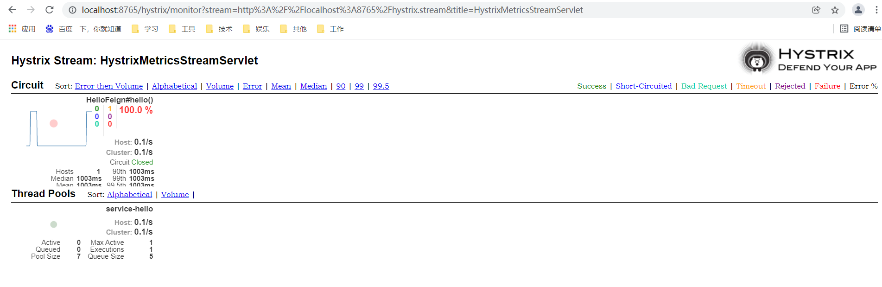Click the Hystrix hedgehog logo
882x287 pixels.
[757, 59]
